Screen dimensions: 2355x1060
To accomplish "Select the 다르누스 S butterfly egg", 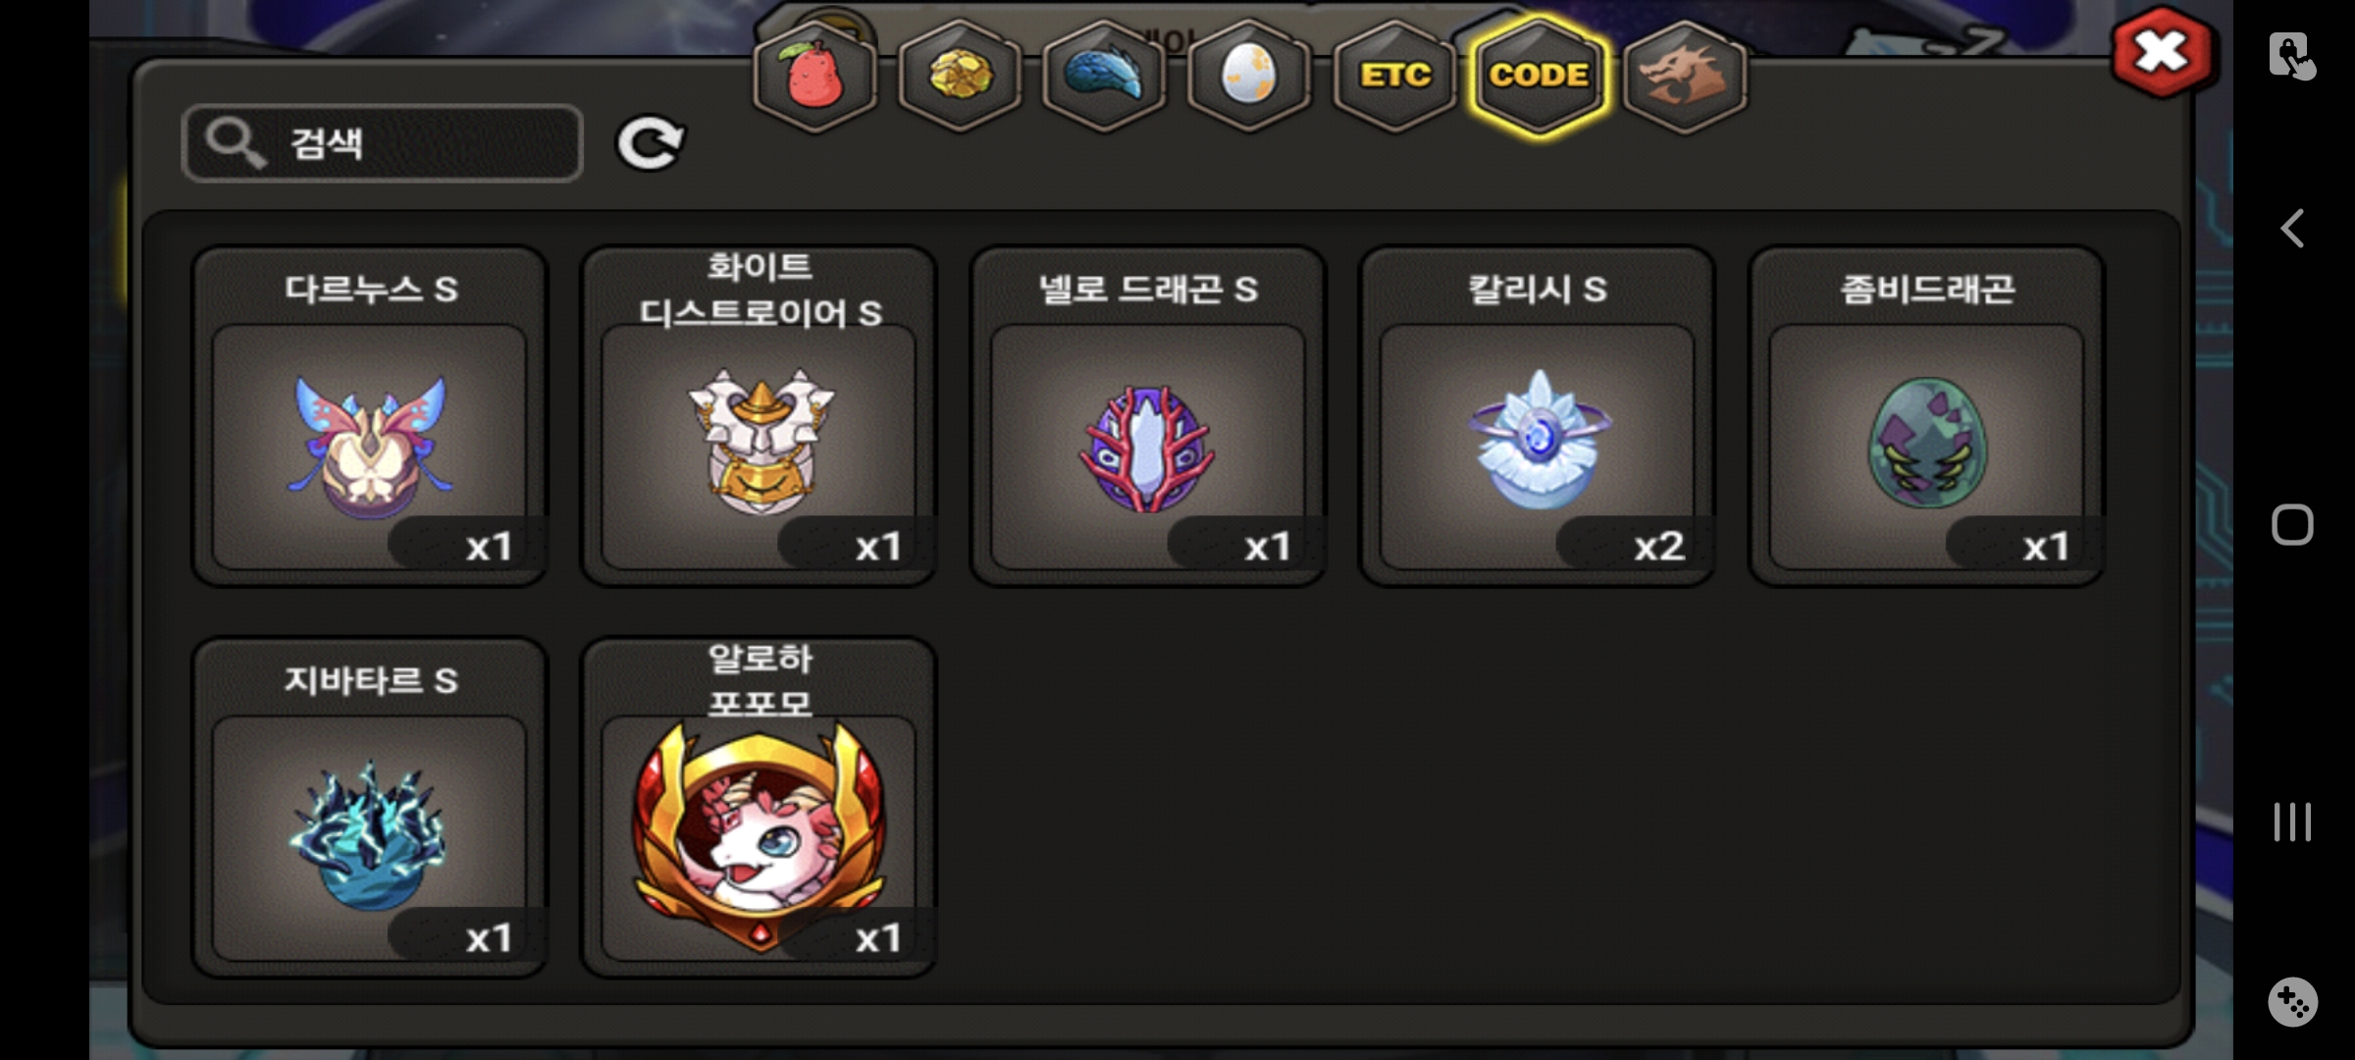I will click(369, 416).
